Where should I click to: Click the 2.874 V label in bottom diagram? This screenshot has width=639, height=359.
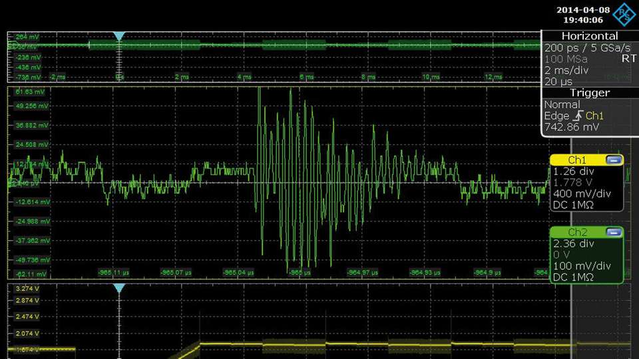[27, 300]
